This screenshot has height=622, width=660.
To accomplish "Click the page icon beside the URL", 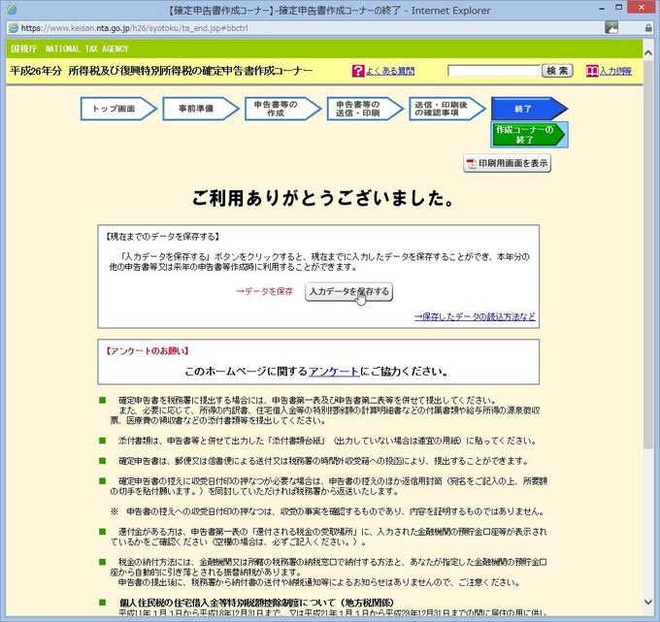I will pos(14,28).
